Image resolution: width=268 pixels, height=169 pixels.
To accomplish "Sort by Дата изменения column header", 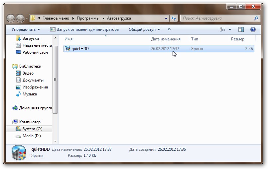I will point(166,39).
